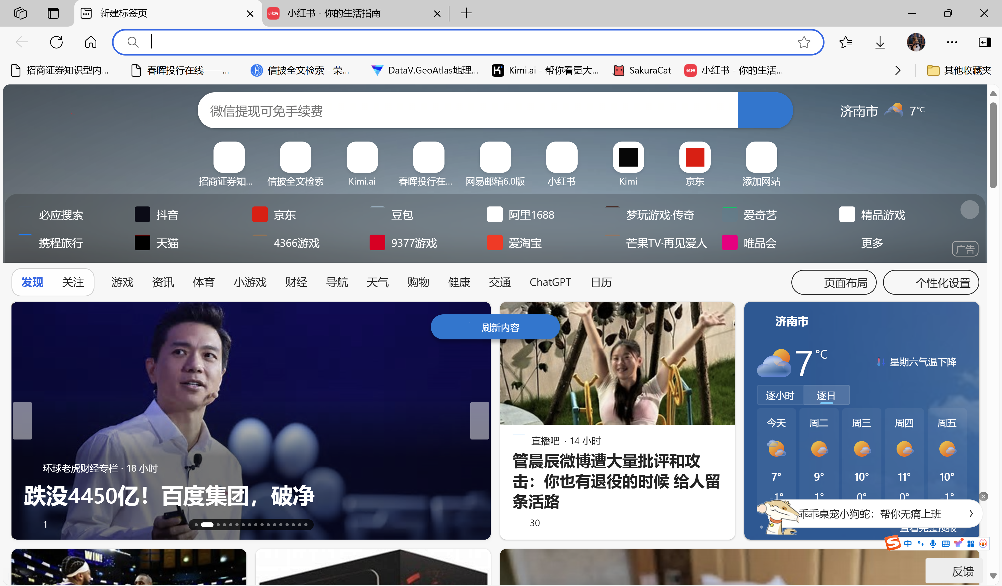
Task: Click the 刷新内容 button
Action: click(495, 327)
